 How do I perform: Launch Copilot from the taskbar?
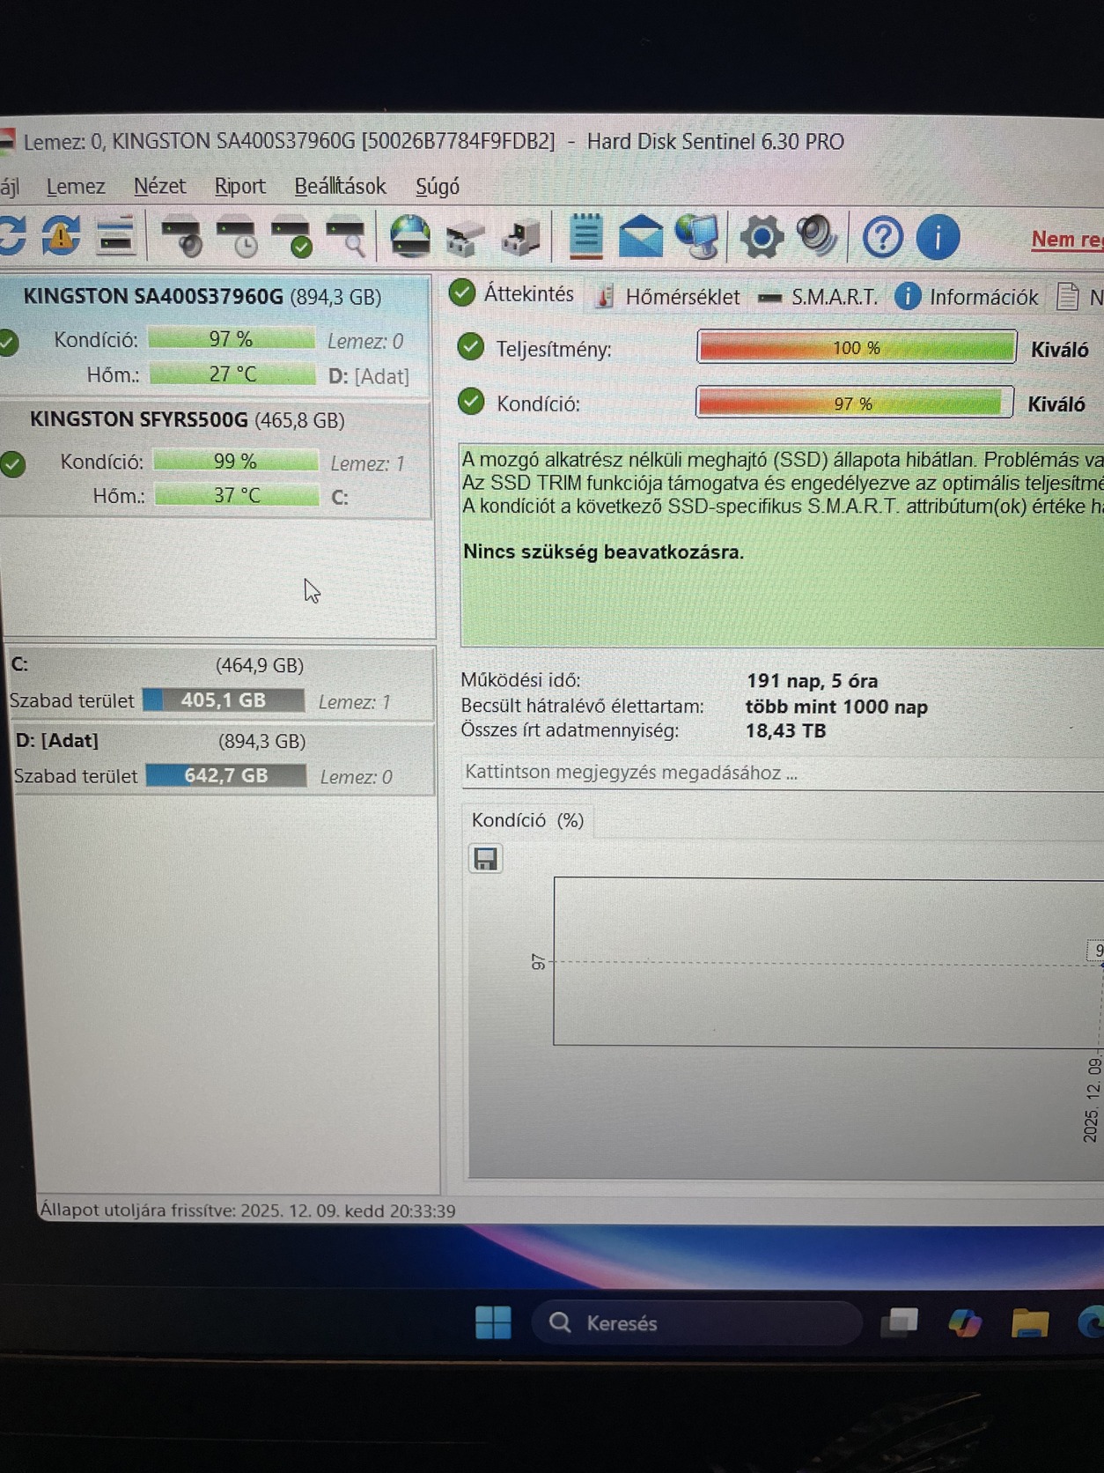point(965,1323)
